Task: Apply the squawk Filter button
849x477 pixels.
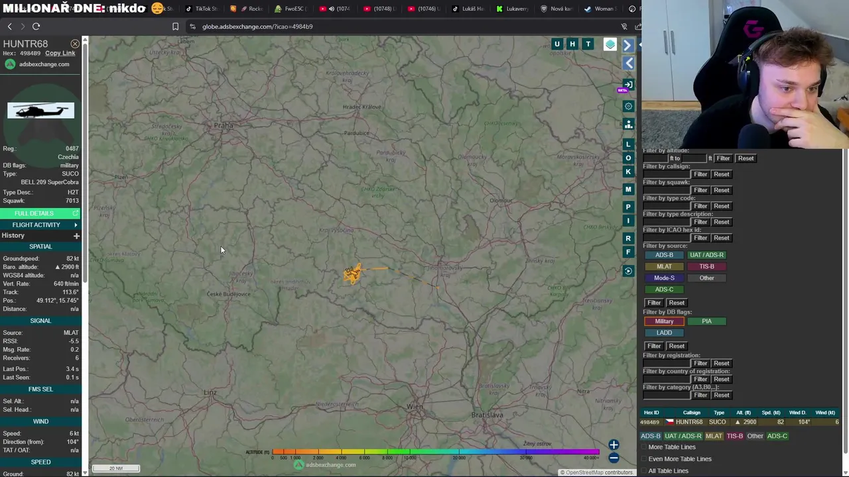Action: click(700, 190)
